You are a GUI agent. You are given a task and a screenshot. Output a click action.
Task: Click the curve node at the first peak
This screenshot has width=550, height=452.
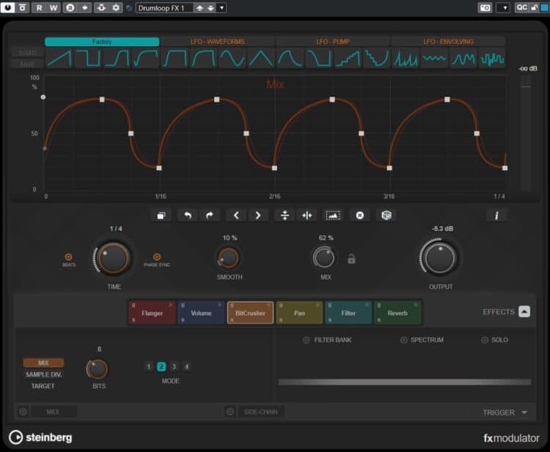pos(102,100)
